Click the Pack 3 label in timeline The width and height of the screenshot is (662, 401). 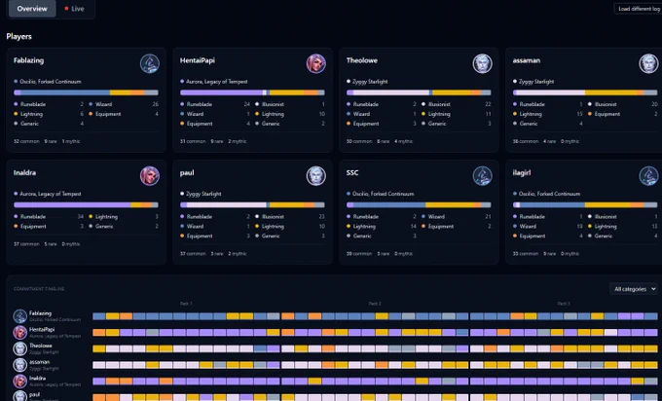(564, 304)
